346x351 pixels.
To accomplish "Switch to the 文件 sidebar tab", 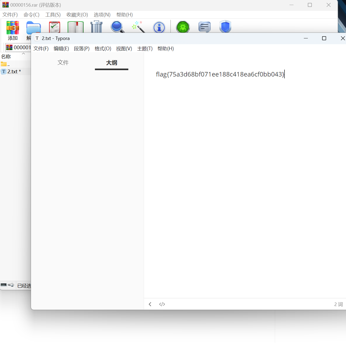I will click(x=63, y=63).
